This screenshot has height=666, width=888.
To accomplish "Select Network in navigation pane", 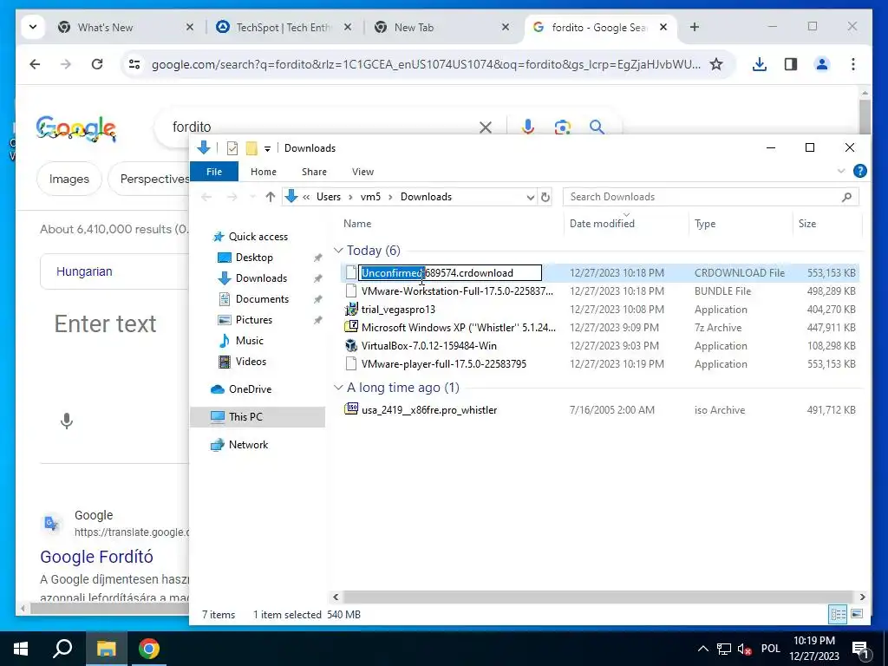I will pyautogui.click(x=248, y=445).
